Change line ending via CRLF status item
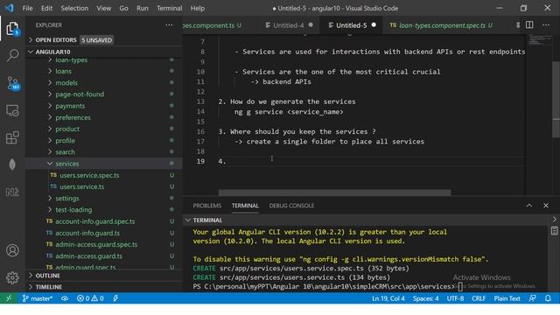The height and width of the screenshot is (315, 560). pyautogui.click(x=479, y=298)
